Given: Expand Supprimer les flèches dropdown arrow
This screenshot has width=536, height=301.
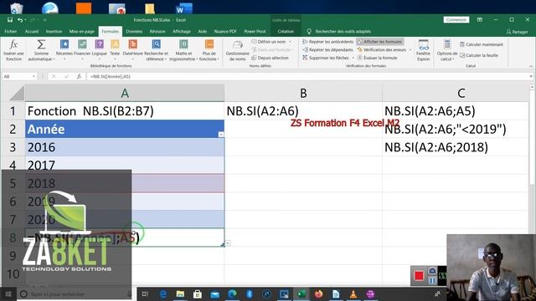Looking at the screenshot, I should [353, 58].
